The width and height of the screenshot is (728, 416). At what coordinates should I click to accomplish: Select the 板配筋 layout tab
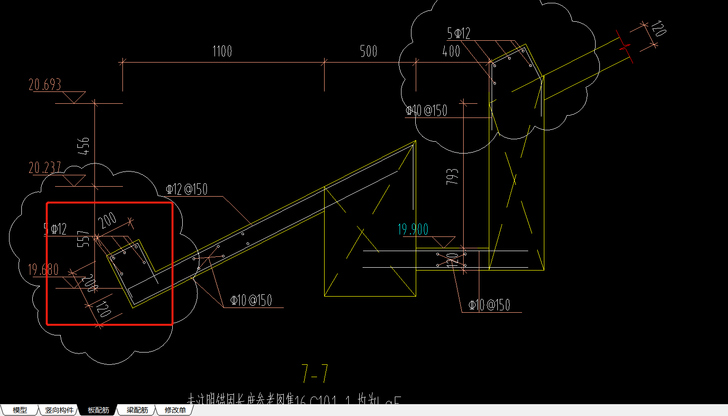(x=98, y=410)
